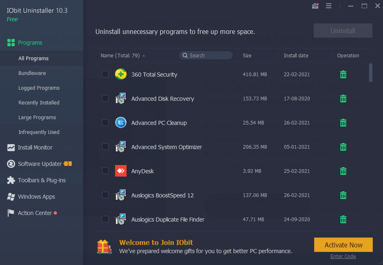Uninstall 360 Total Security via its trash icon
Viewport: 383px width, 265px height.
[343, 74]
